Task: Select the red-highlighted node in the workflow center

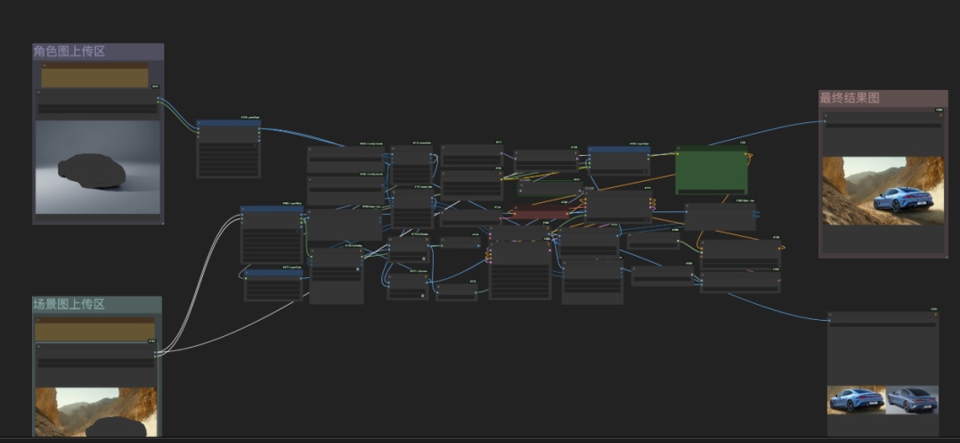Action: (541, 214)
